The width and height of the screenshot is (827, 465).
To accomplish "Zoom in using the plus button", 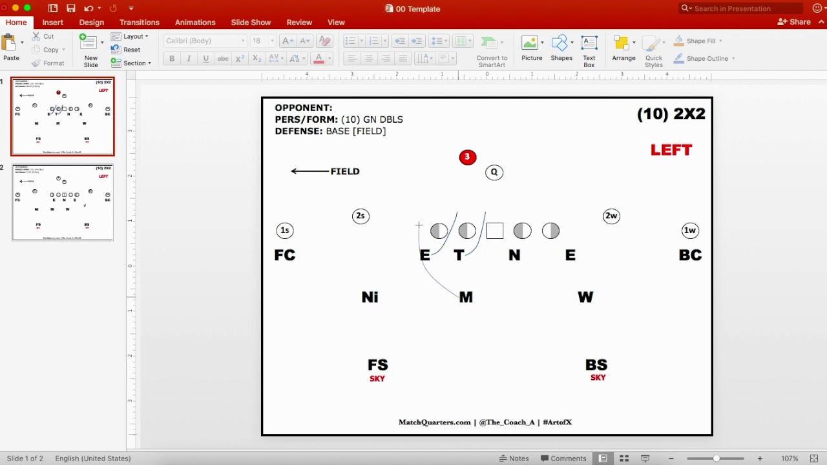I will point(760,459).
